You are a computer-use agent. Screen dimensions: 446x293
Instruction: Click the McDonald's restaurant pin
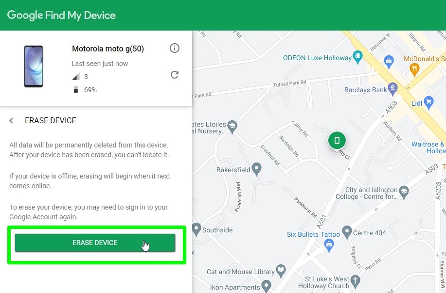[414, 68]
